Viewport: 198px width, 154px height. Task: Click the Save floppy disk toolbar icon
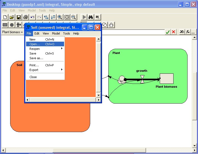click(19, 17)
